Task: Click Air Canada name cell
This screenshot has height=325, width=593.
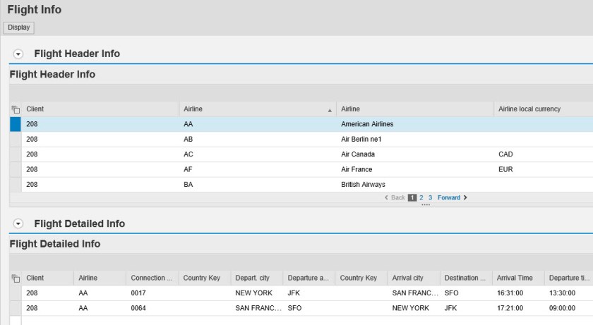Action: (415, 154)
